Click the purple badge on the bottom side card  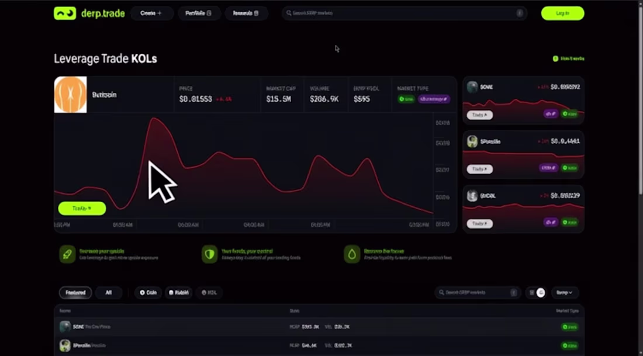click(x=551, y=222)
